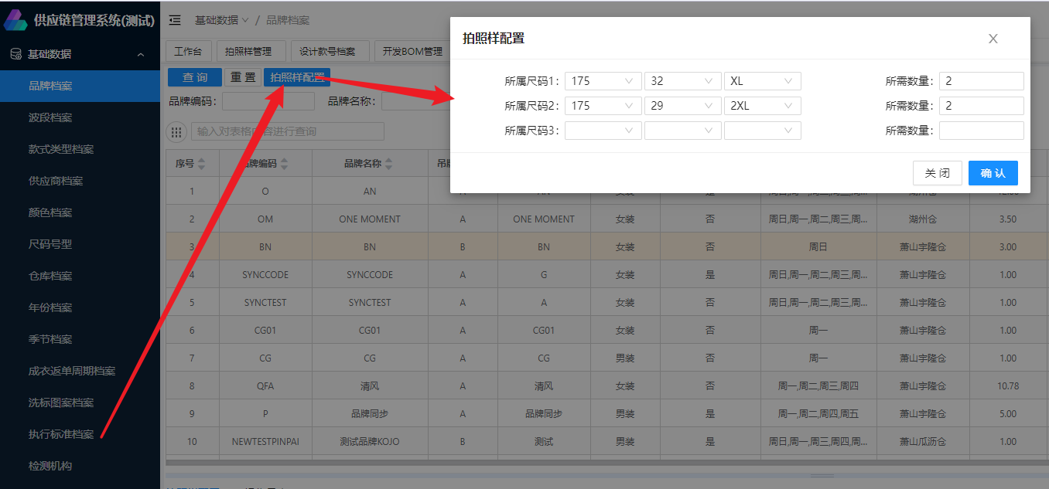Click the 基础数据 database icon in sidebar
The height and width of the screenshot is (489, 1049).
(x=15, y=54)
